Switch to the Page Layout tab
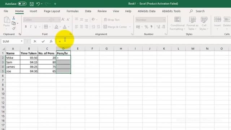This screenshot has width=231, height=130. point(52,11)
